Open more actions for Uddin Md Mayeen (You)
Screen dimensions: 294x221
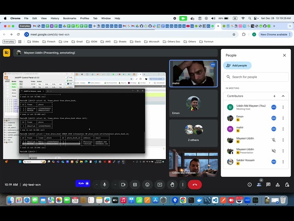[x=283, y=107]
